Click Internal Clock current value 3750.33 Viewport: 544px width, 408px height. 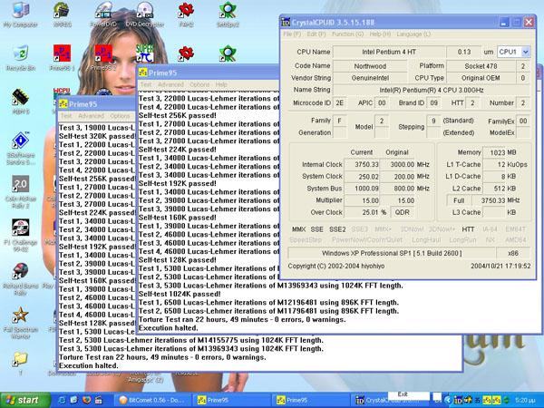tap(362, 164)
